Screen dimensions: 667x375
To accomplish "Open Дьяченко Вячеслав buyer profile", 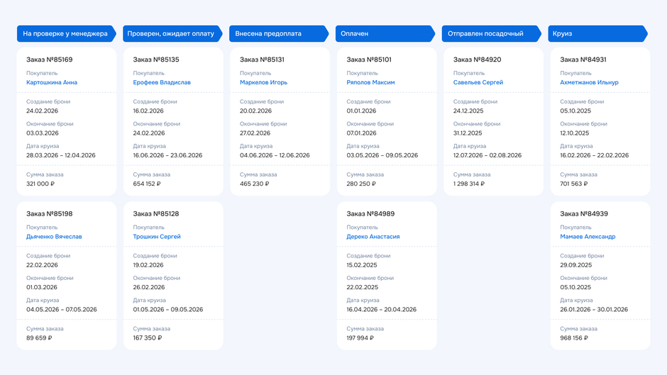I will (x=54, y=237).
